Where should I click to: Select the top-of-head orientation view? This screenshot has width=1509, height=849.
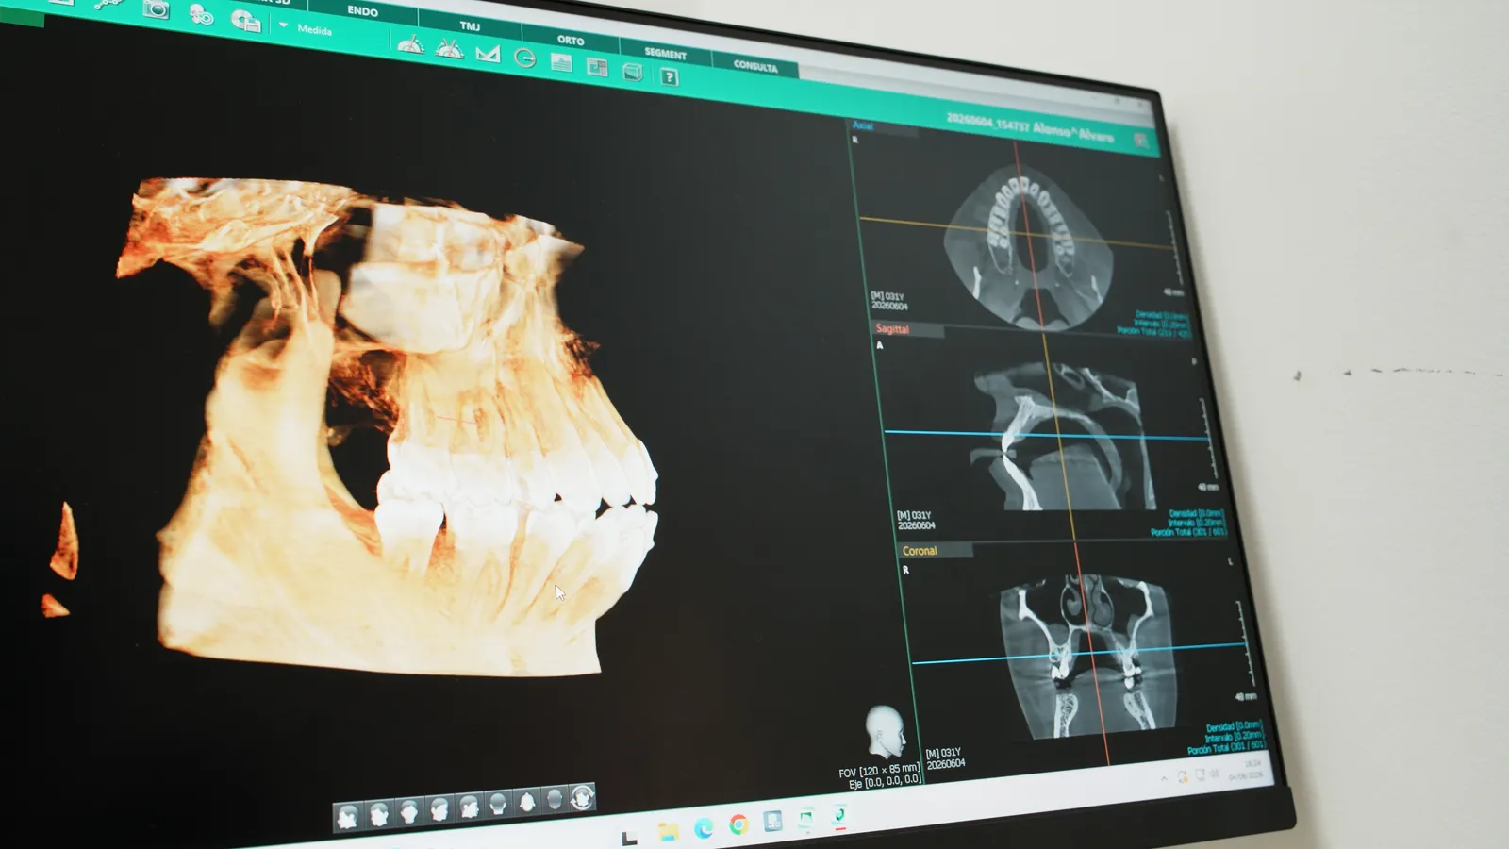point(526,802)
